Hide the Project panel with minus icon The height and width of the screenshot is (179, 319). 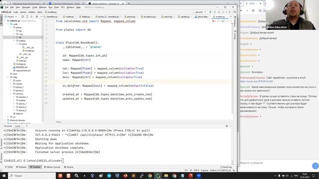pyautogui.click(x=41, y=16)
